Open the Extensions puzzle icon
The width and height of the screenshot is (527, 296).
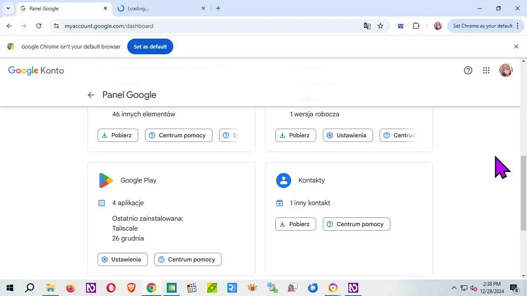pyautogui.click(x=416, y=26)
